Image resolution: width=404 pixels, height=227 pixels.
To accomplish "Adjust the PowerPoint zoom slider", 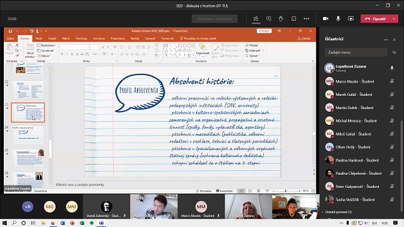I will click(285, 191).
